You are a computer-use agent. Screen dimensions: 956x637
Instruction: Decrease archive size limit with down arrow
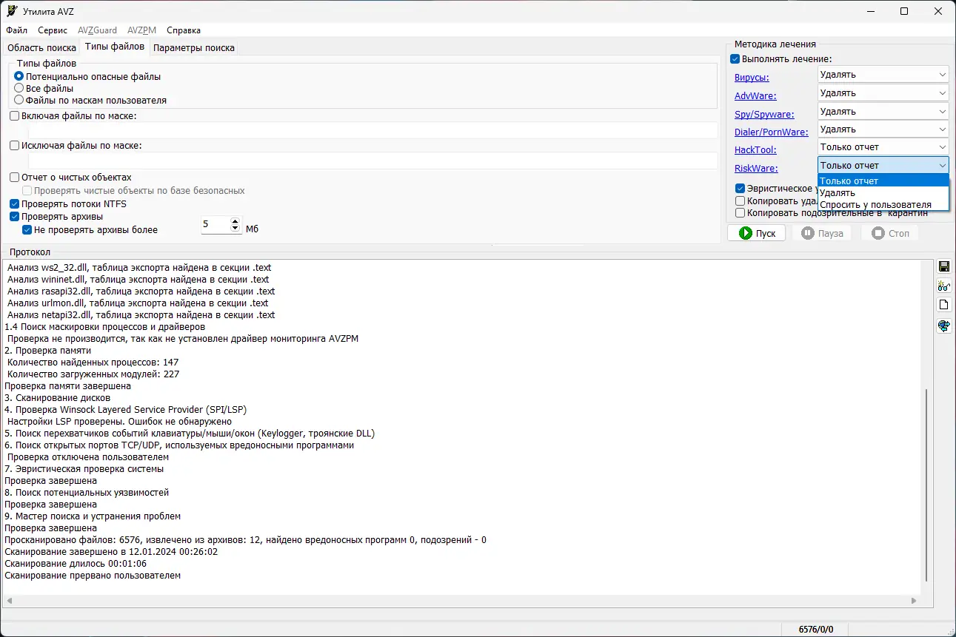235,229
